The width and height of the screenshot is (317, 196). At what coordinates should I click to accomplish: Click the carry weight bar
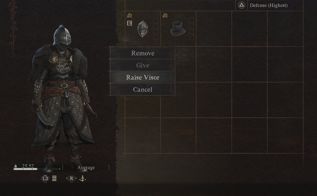37,169
